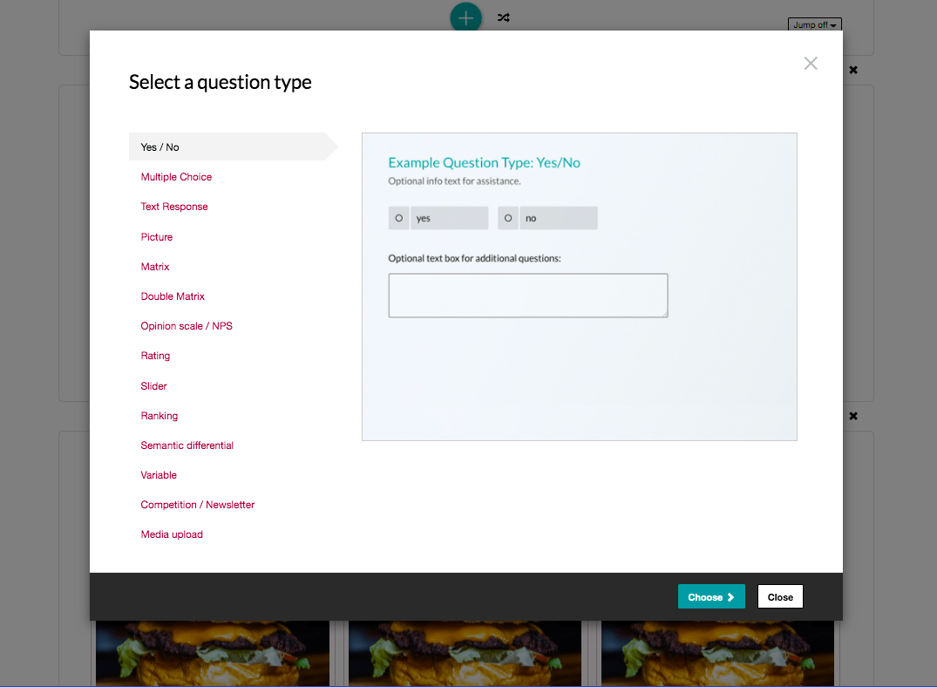
Task: Select the Picture question type
Action: pyautogui.click(x=157, y=237)
